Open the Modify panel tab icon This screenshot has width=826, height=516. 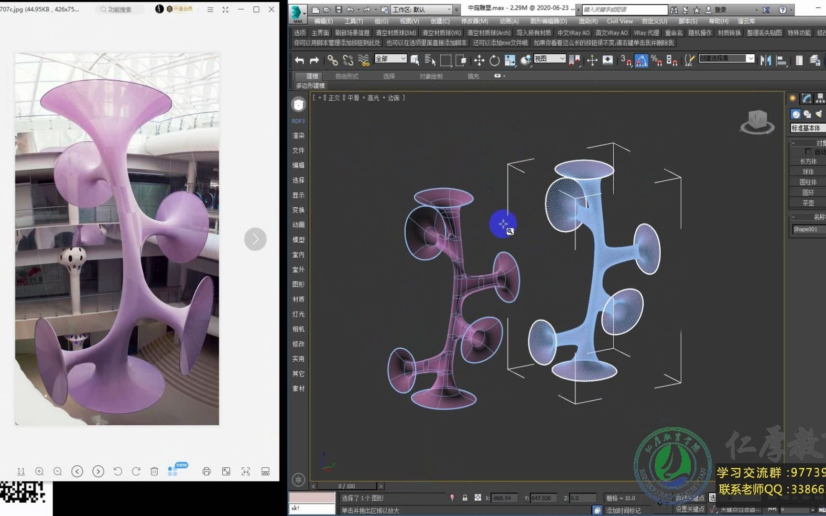[x=807, y=98]
